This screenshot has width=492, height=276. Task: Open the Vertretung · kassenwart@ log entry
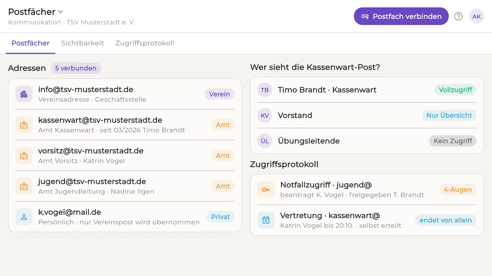pyautogui.click(x=367, y=220)
